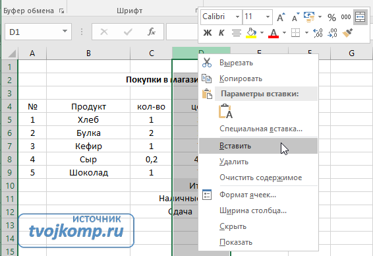Apply the yellow fill color bucket
Screen dimensions: 373x256
(251, 33)
